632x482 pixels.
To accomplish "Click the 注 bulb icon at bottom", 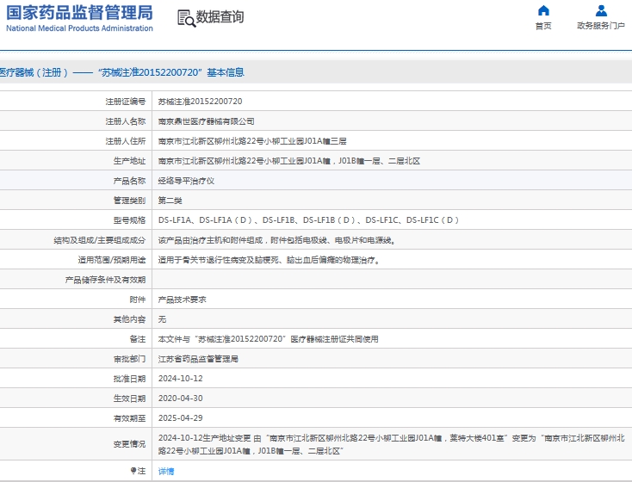I will [x=133, y=470].
